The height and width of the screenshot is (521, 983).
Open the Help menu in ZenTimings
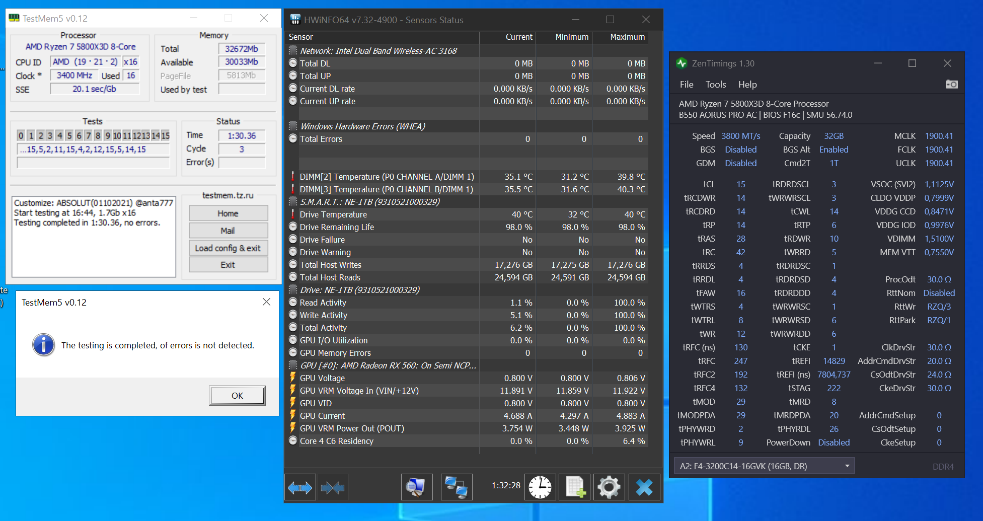pyautogui.click(x=747, y=85)
